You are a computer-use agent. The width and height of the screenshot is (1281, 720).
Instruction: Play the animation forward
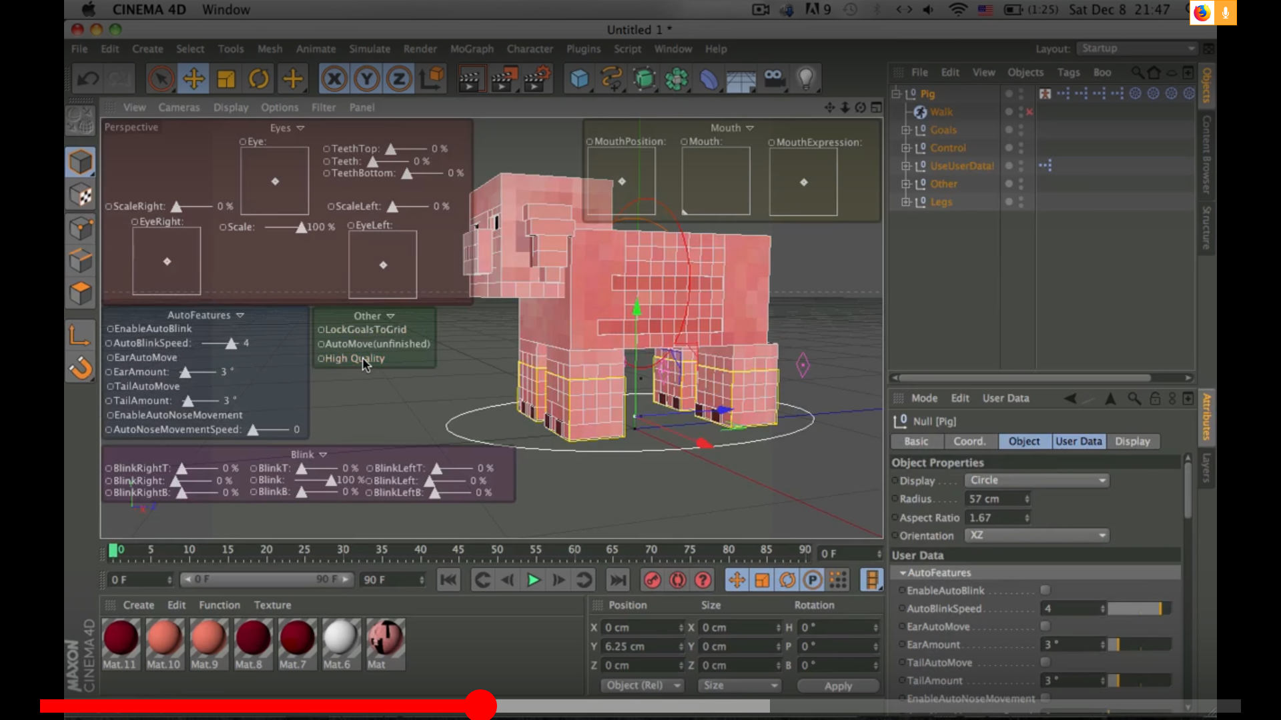click(x=533, y=580)
